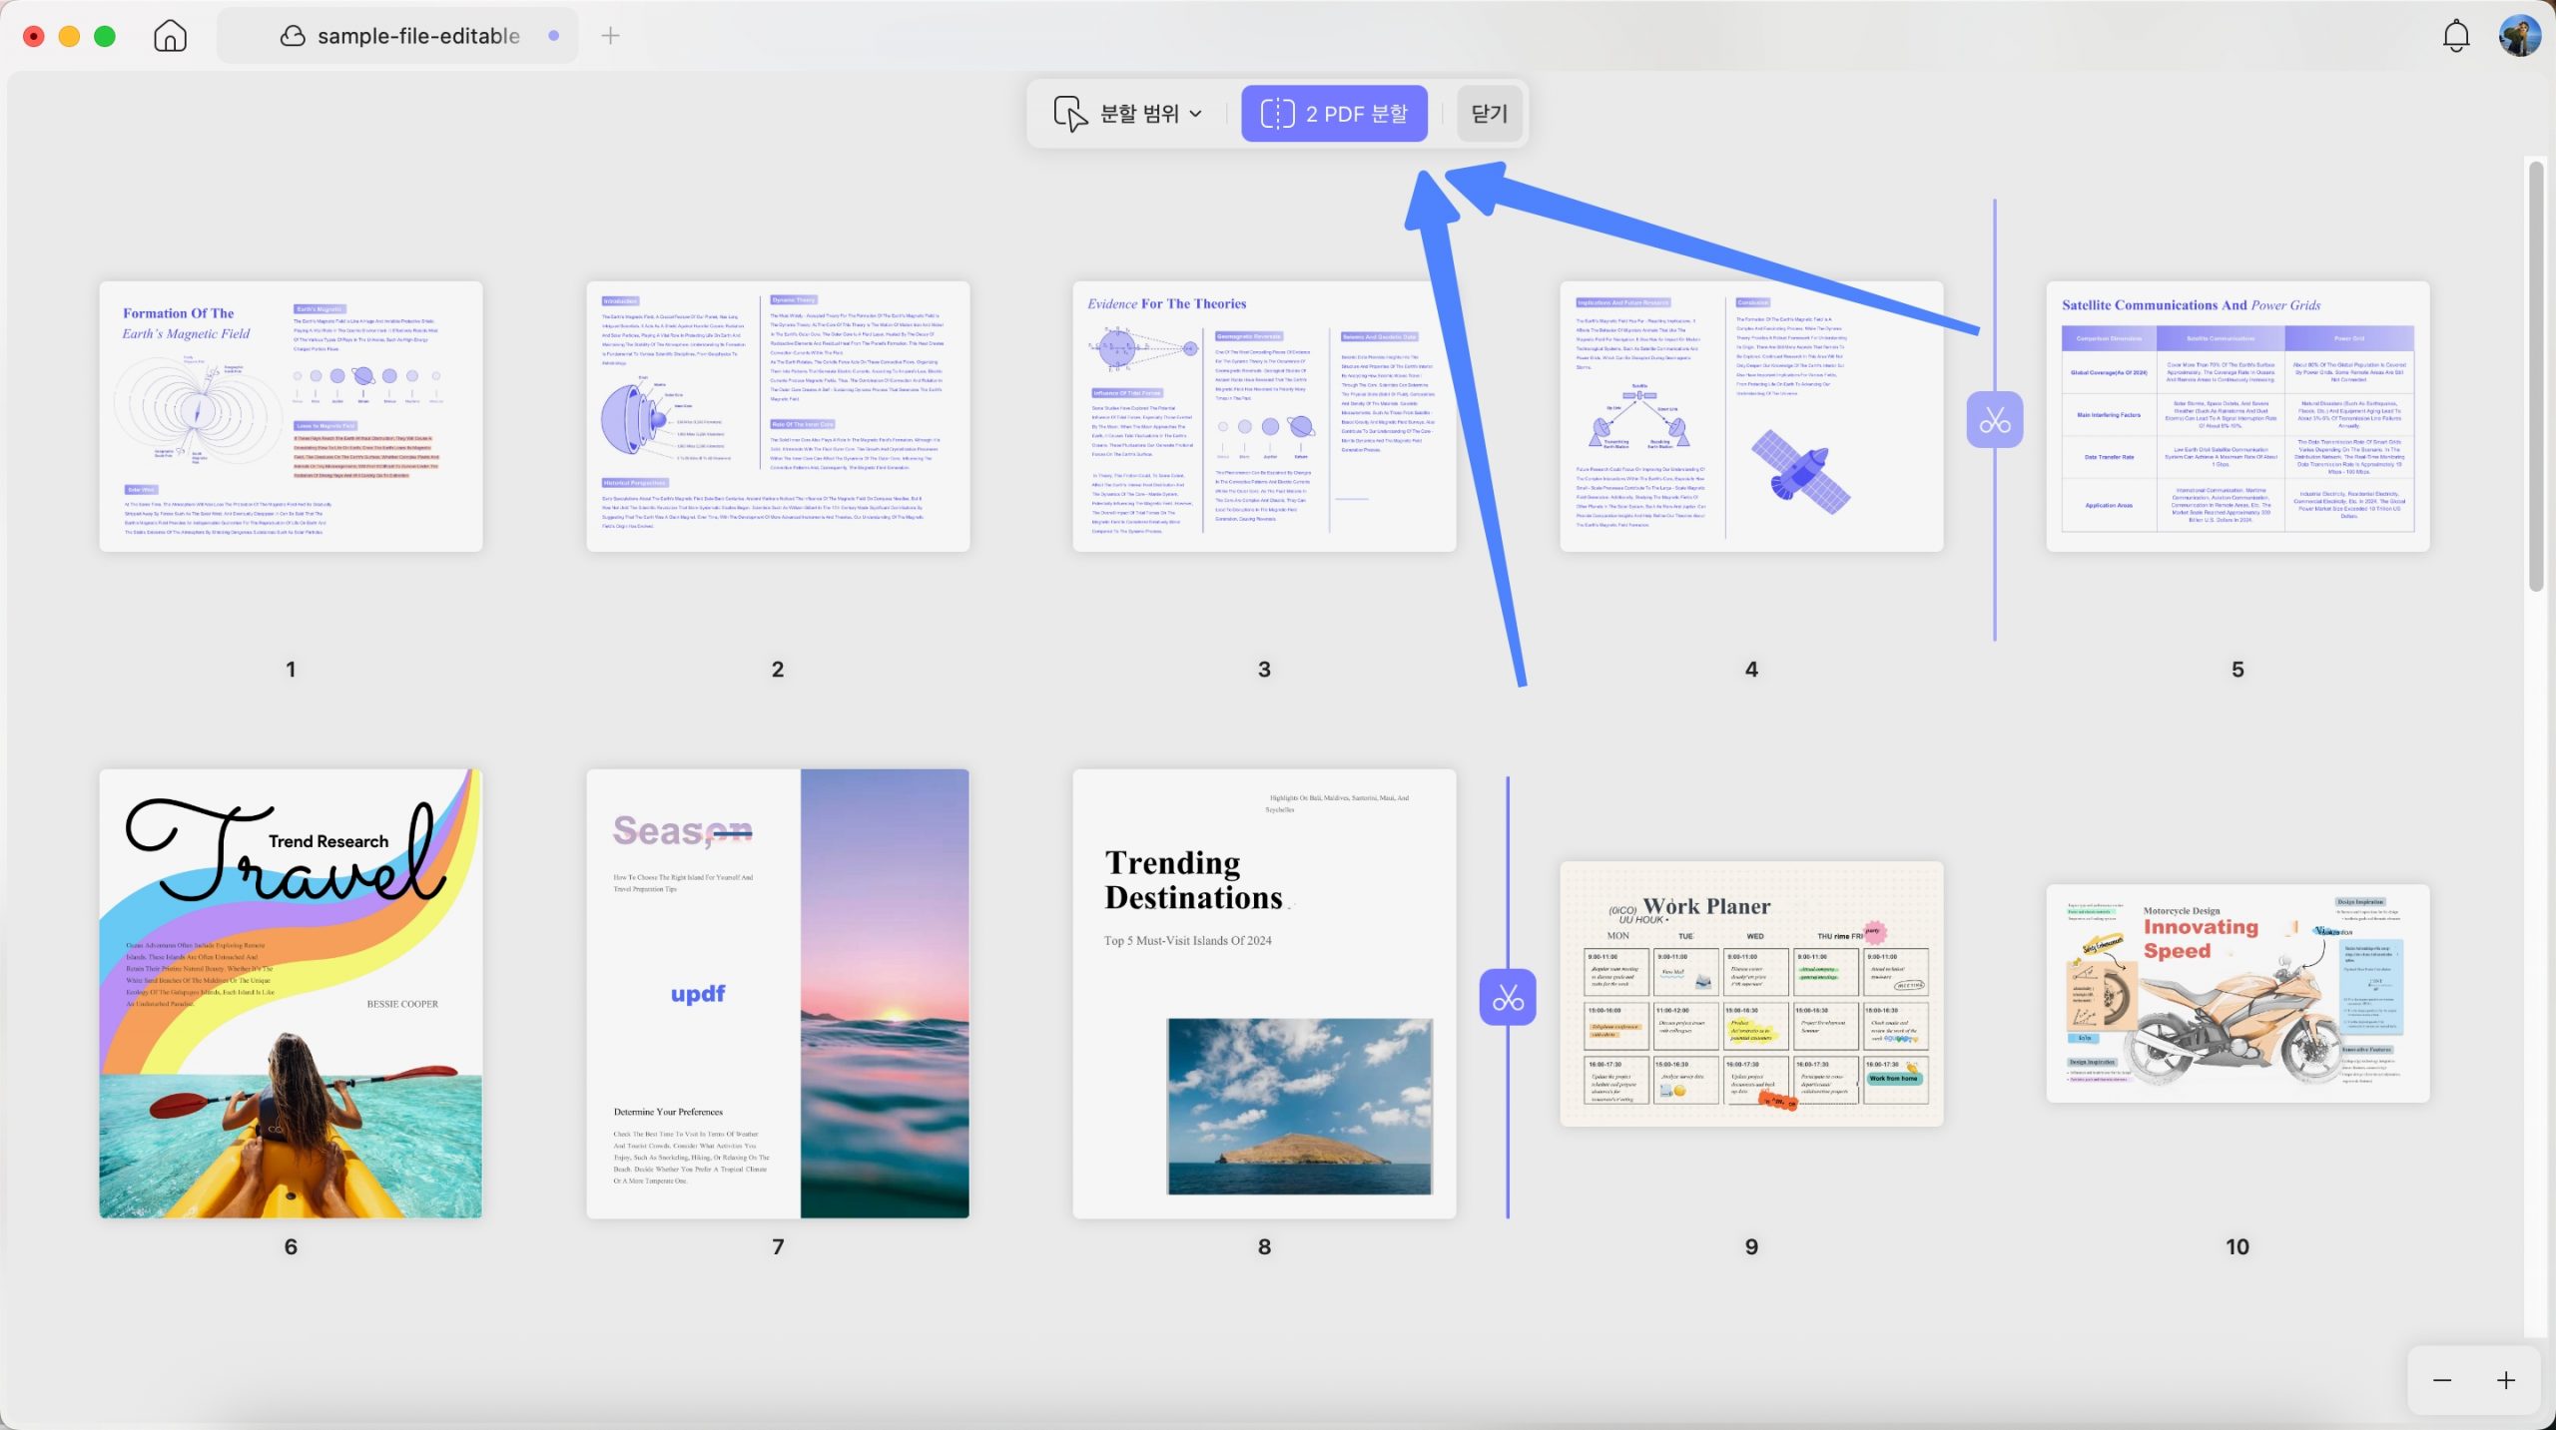
Task: Open the 분할 범위 dropdown
Action: 1128,114
